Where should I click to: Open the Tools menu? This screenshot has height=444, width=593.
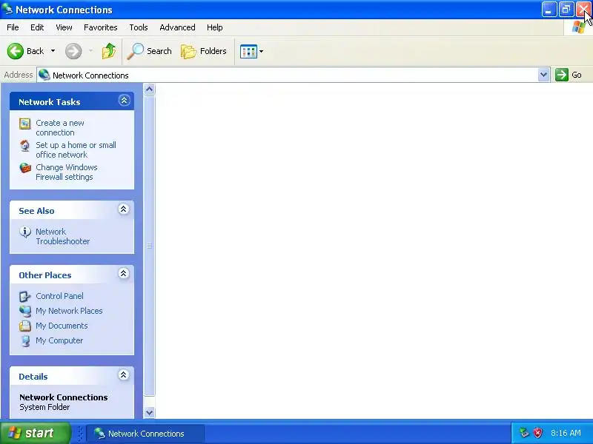tap(139, 27)
